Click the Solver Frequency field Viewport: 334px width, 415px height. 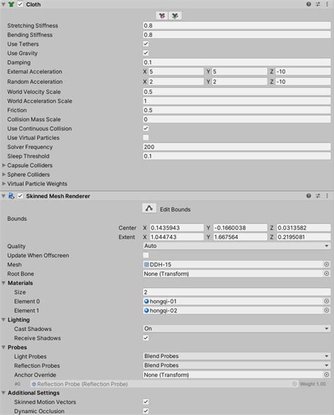click(237, 147)
